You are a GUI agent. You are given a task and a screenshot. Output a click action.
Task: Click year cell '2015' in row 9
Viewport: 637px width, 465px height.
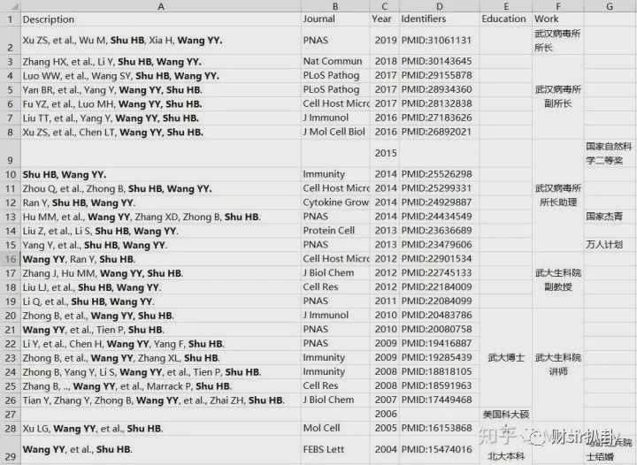[x=386, y=153]
